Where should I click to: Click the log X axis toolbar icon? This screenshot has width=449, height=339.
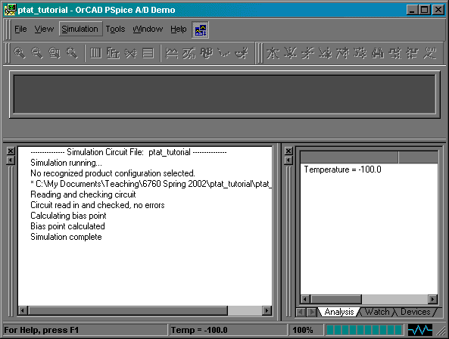(x=96, y=53)
